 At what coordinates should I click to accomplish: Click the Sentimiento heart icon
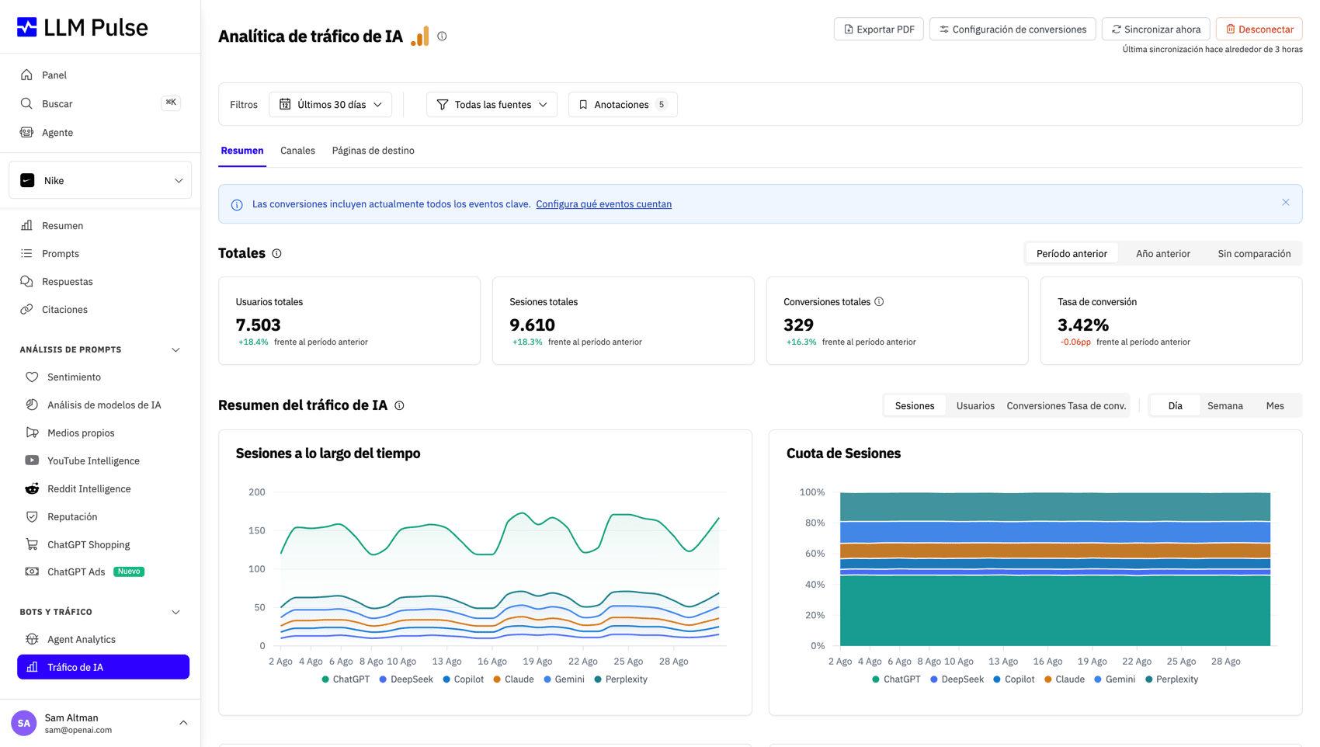coord(32,377)
